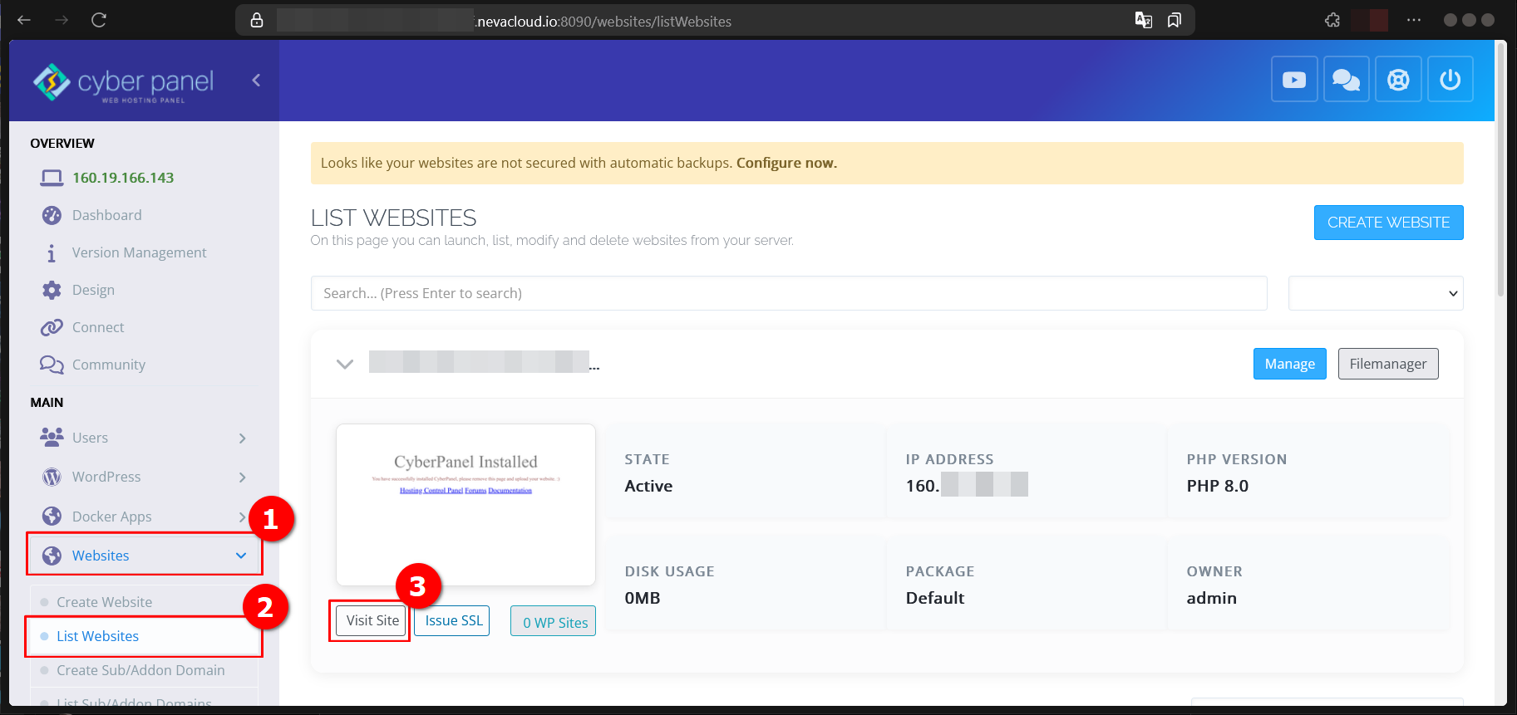Collapse sidebar with left chevron

coord(256,80)
